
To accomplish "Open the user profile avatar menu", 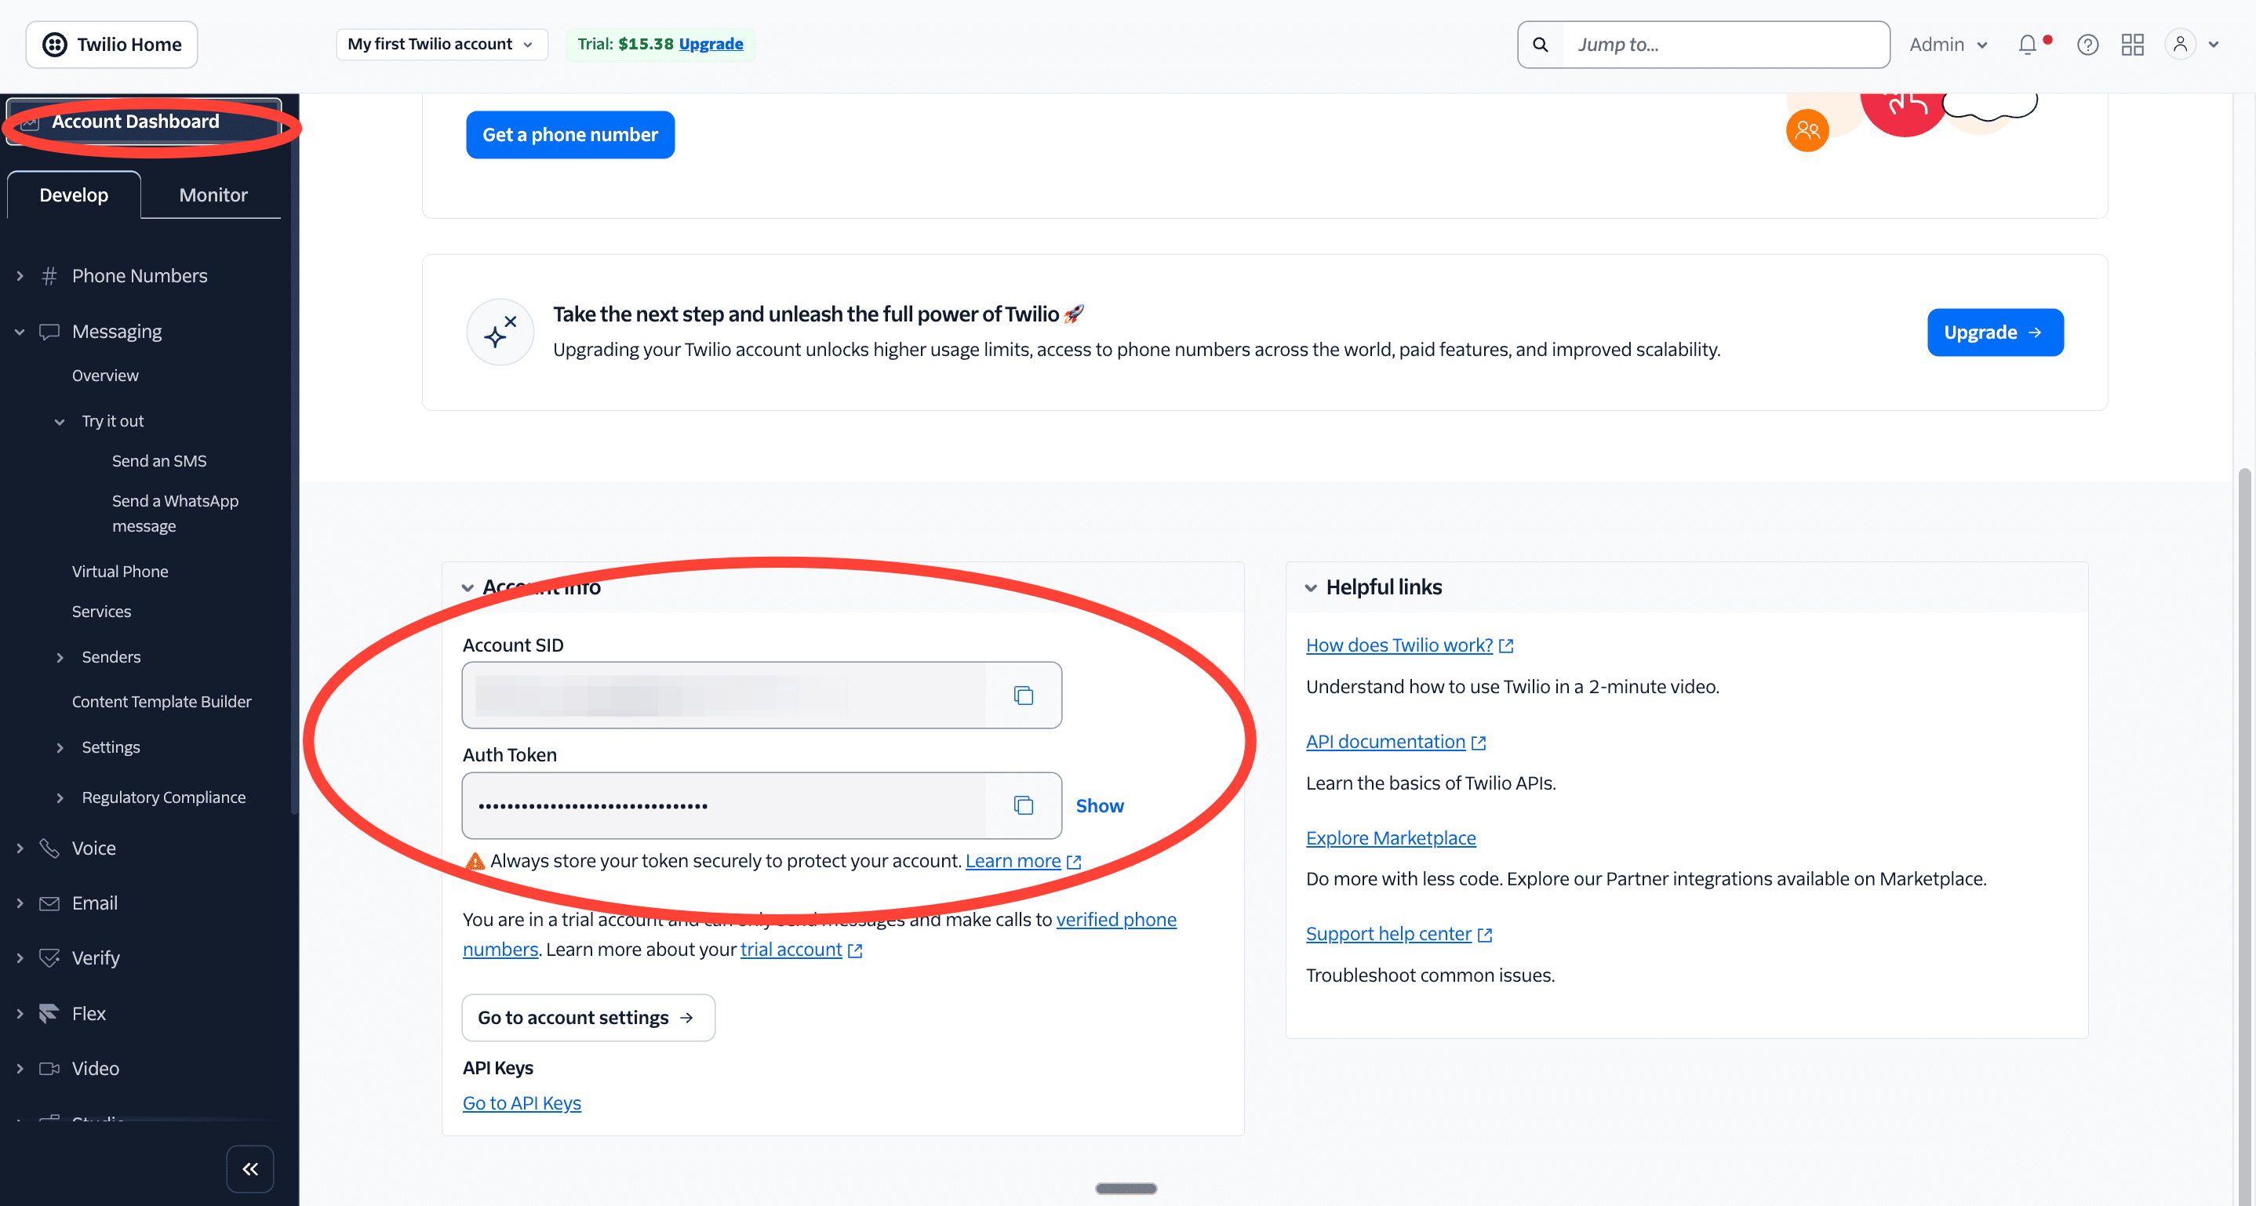I will pyautogui.click(x=2181, y=45).
